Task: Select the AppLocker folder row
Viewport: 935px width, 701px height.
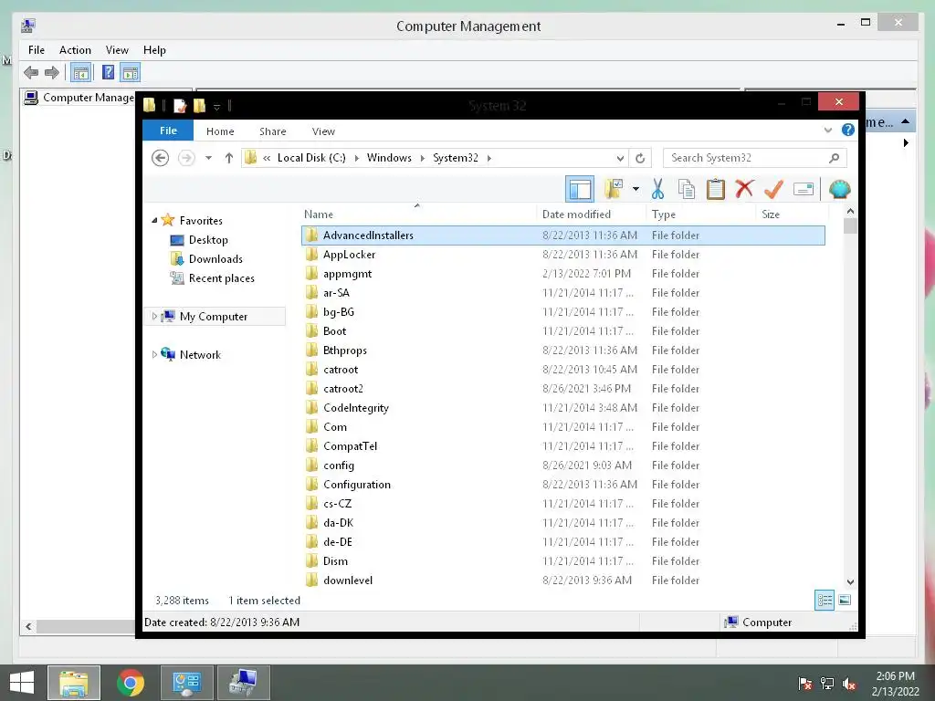Action: click(x=562, y=255)
